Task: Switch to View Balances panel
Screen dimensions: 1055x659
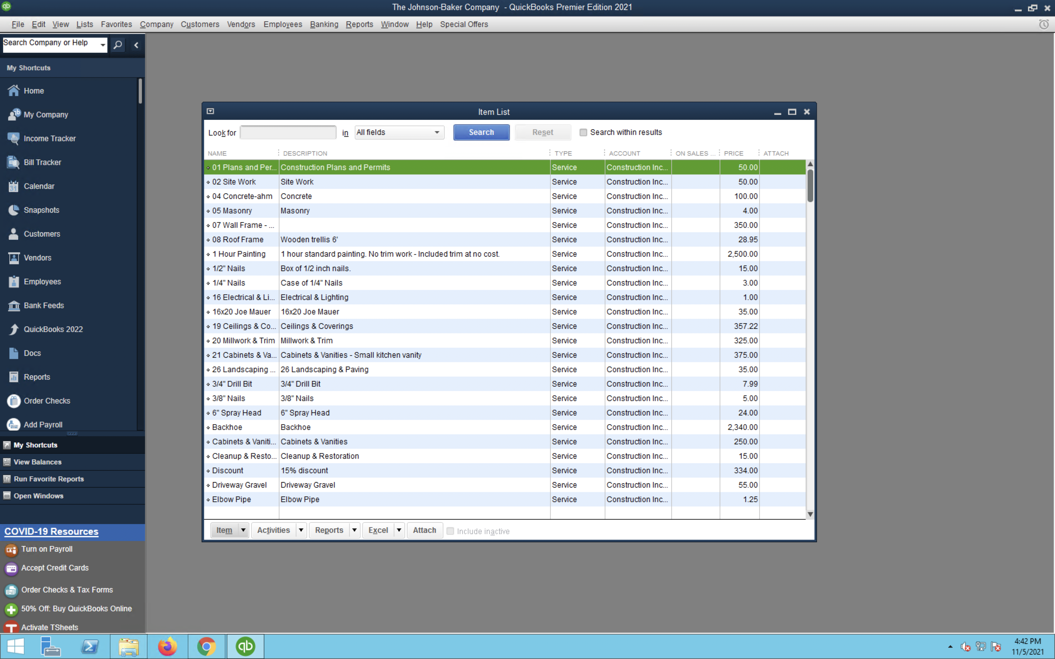Action: coord(72,462)
